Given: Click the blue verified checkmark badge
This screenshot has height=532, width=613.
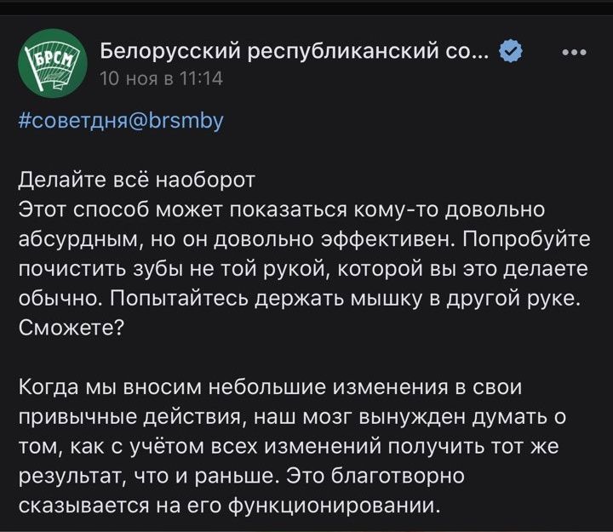Looking at the screenshot, I should click(511, 51).
